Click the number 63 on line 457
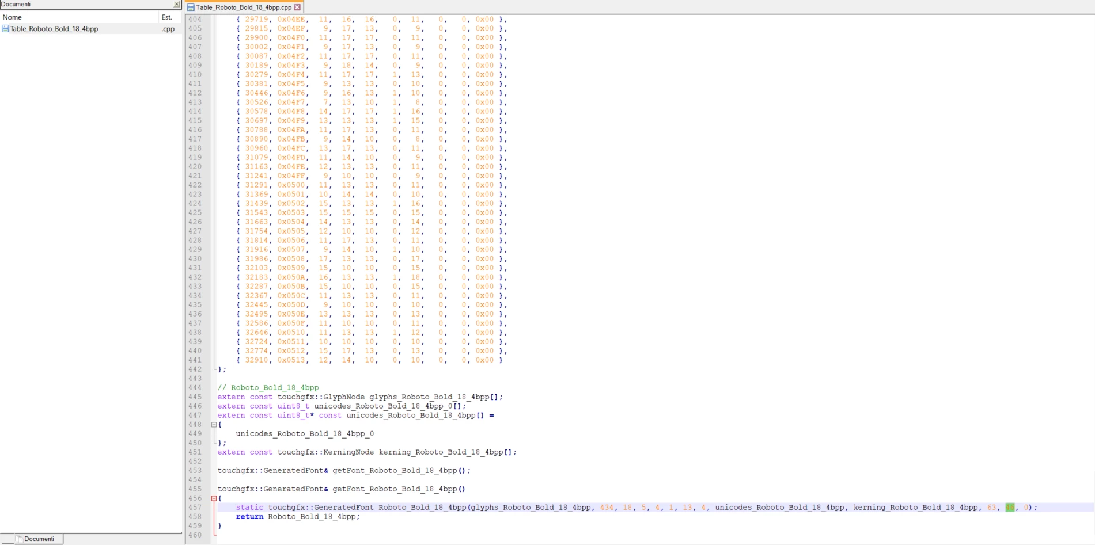This screenshot has width=1095, height=545. pos(991,508)
